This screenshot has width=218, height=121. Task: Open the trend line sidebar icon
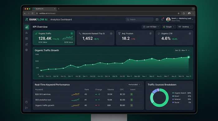coord(26,44)
